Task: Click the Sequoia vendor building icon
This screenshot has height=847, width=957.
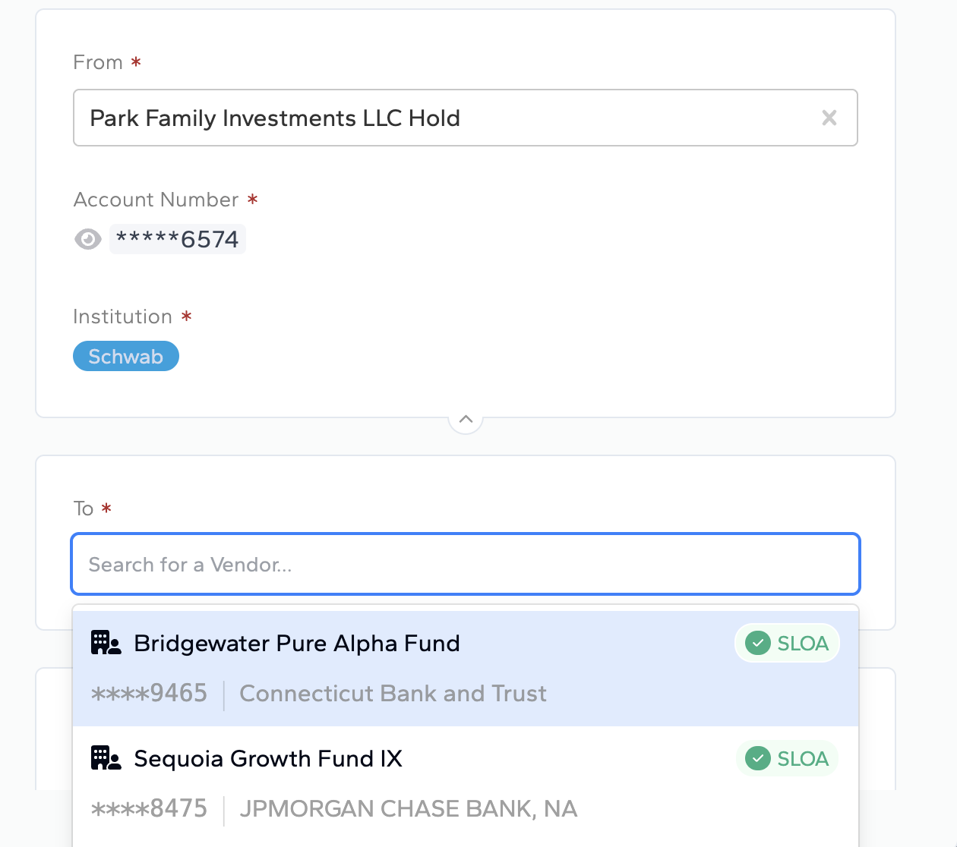Action: point(106,758)
